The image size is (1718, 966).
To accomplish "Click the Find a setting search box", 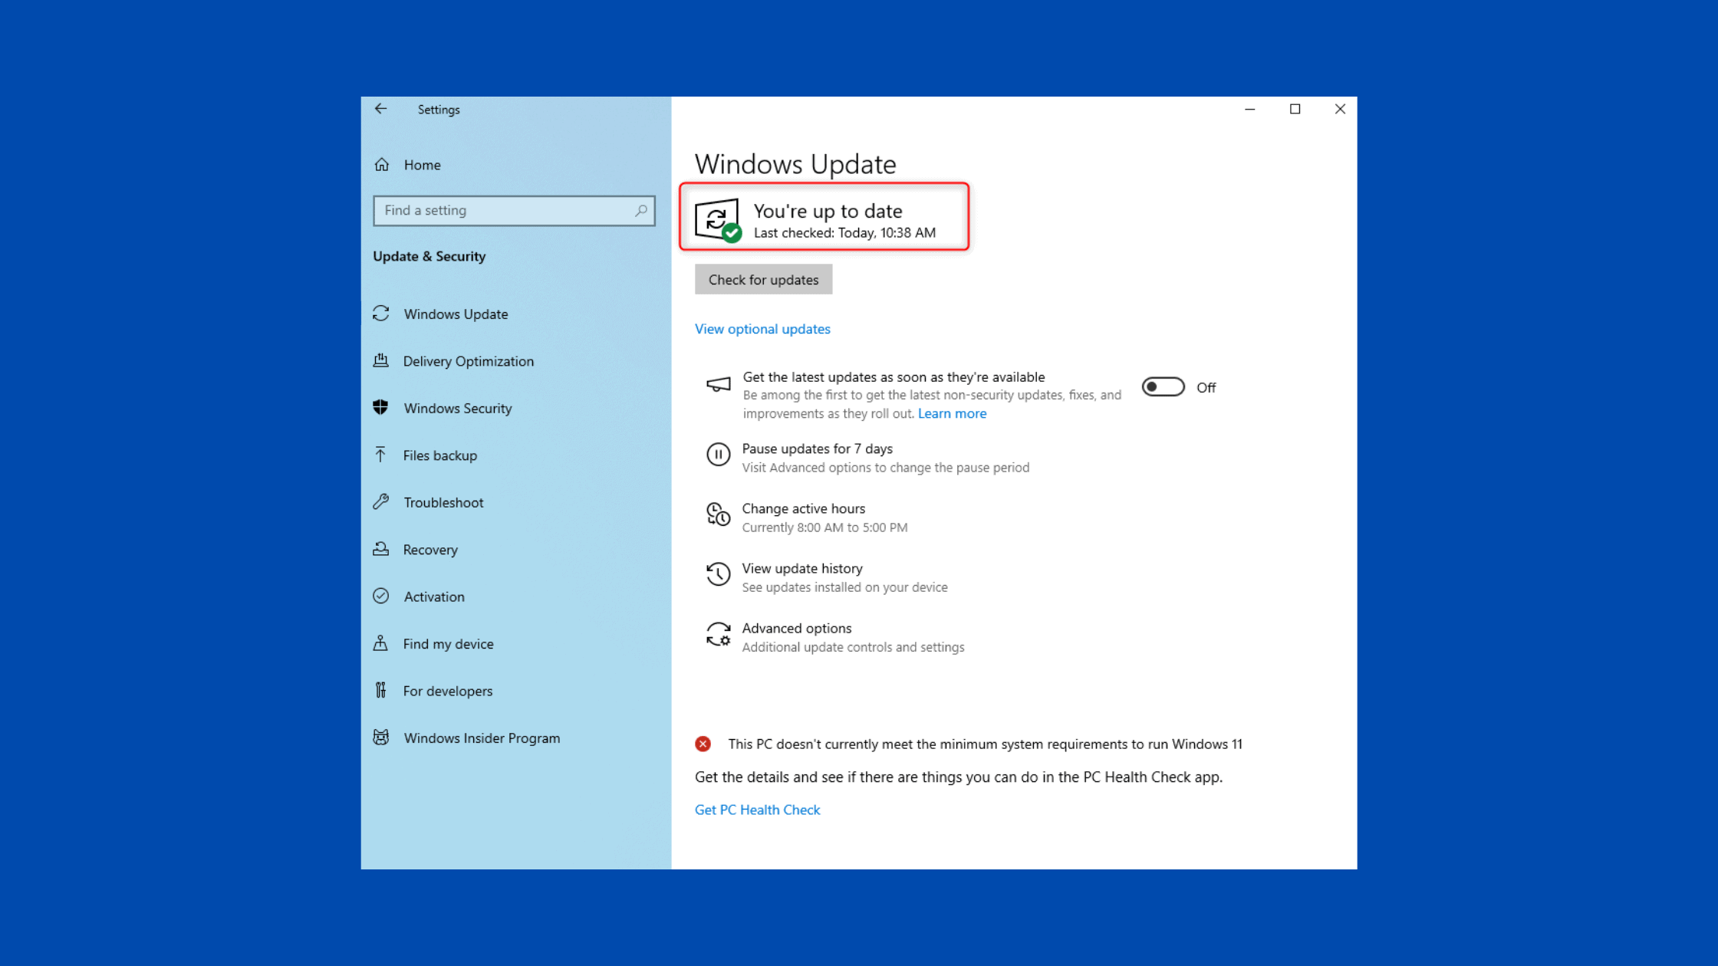I will tap(514, 210).
